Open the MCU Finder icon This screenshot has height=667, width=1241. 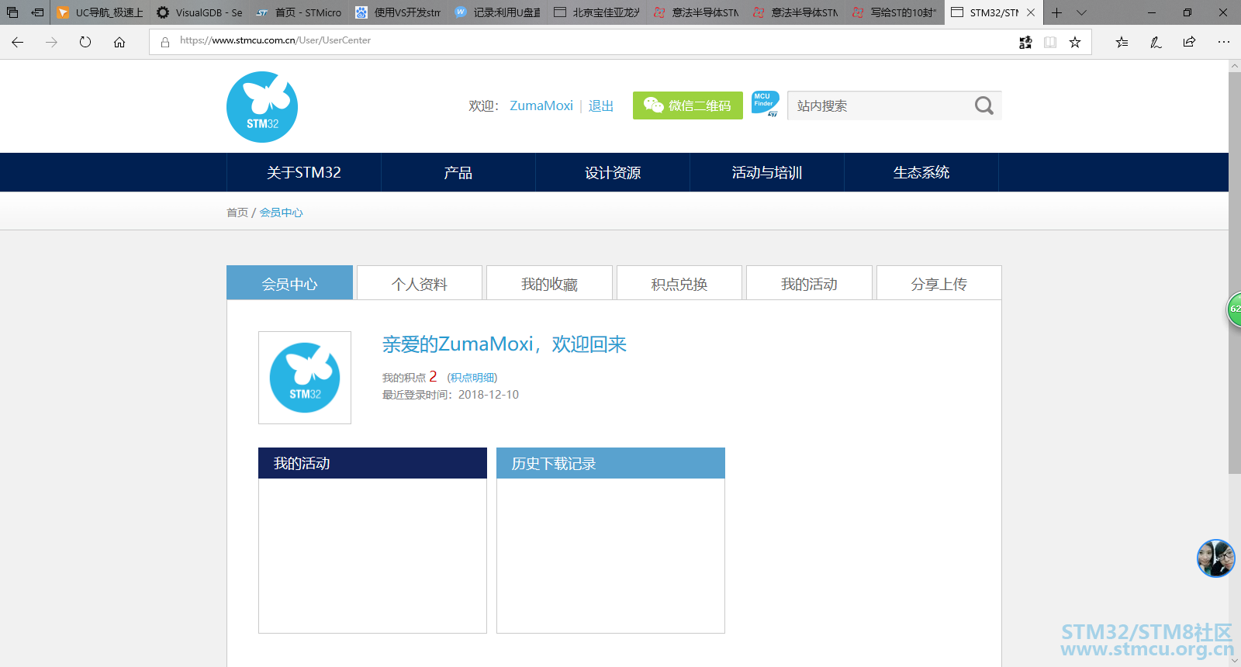pyautogui.click(x=766, y=104)
